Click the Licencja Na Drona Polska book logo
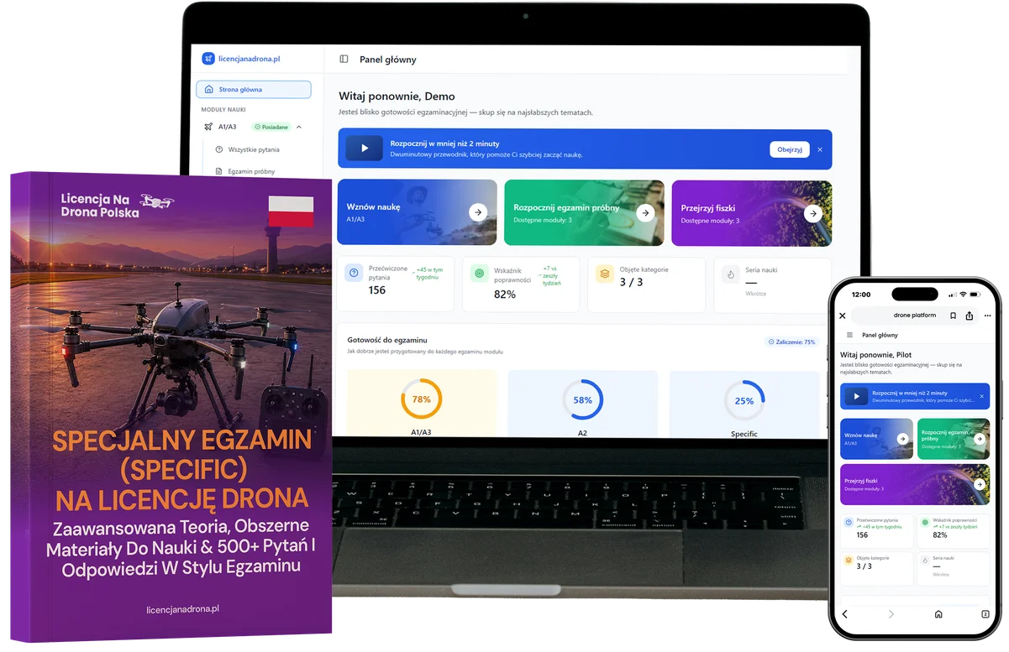 [x=116, y=205]
